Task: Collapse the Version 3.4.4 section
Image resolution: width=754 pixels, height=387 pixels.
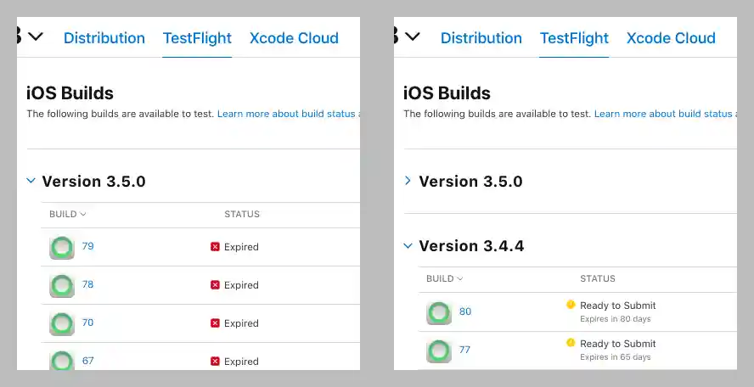Action: (408, 245)
